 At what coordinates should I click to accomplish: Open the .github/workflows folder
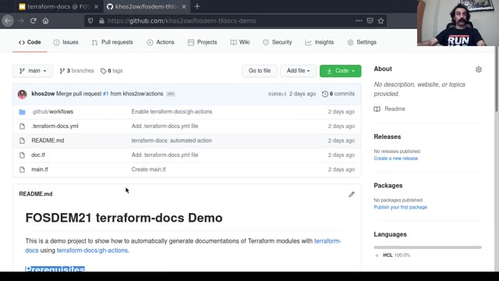tap(52, 112)
